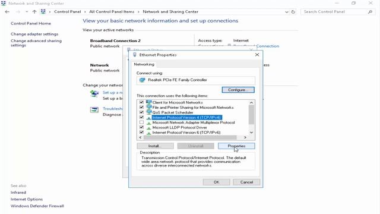Viewport: 380px width, 214px height.
Task: Select Internet Protocol Version 6 (TCP/IPv6) row
Action: coord(186,133)
